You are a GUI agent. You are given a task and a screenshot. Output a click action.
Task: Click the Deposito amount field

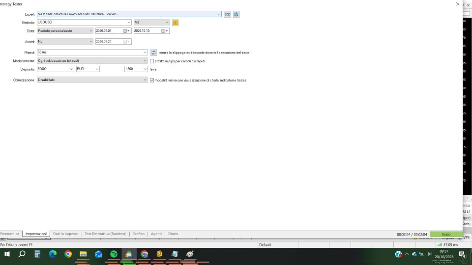(x=53, y=69)
